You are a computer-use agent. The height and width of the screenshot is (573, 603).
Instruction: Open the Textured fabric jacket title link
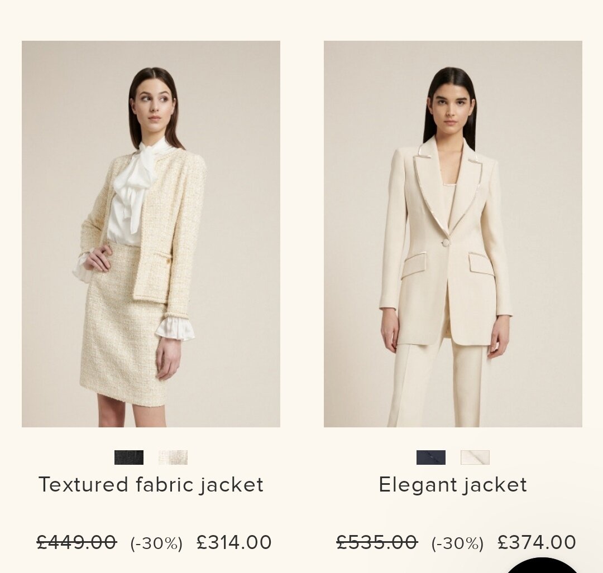(151, 485)
